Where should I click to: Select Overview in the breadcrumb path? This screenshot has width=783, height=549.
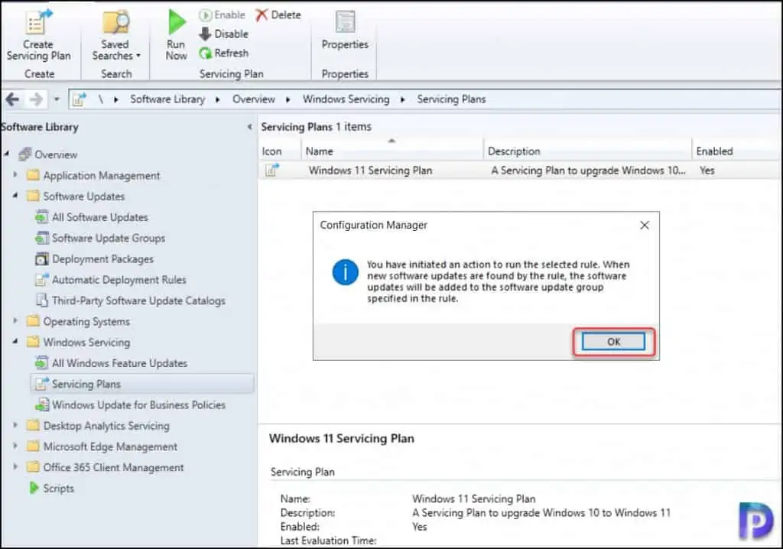point(254,99)
